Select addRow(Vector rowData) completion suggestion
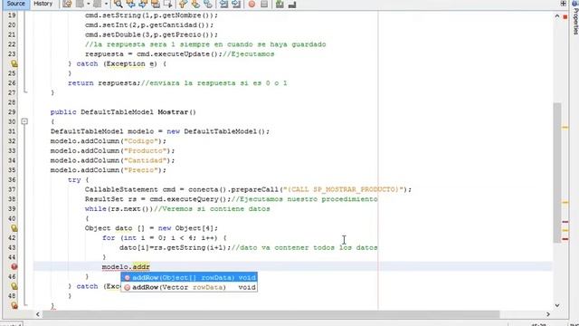The width and height of the screenshot is (579, 326). [x=189, y=287]
